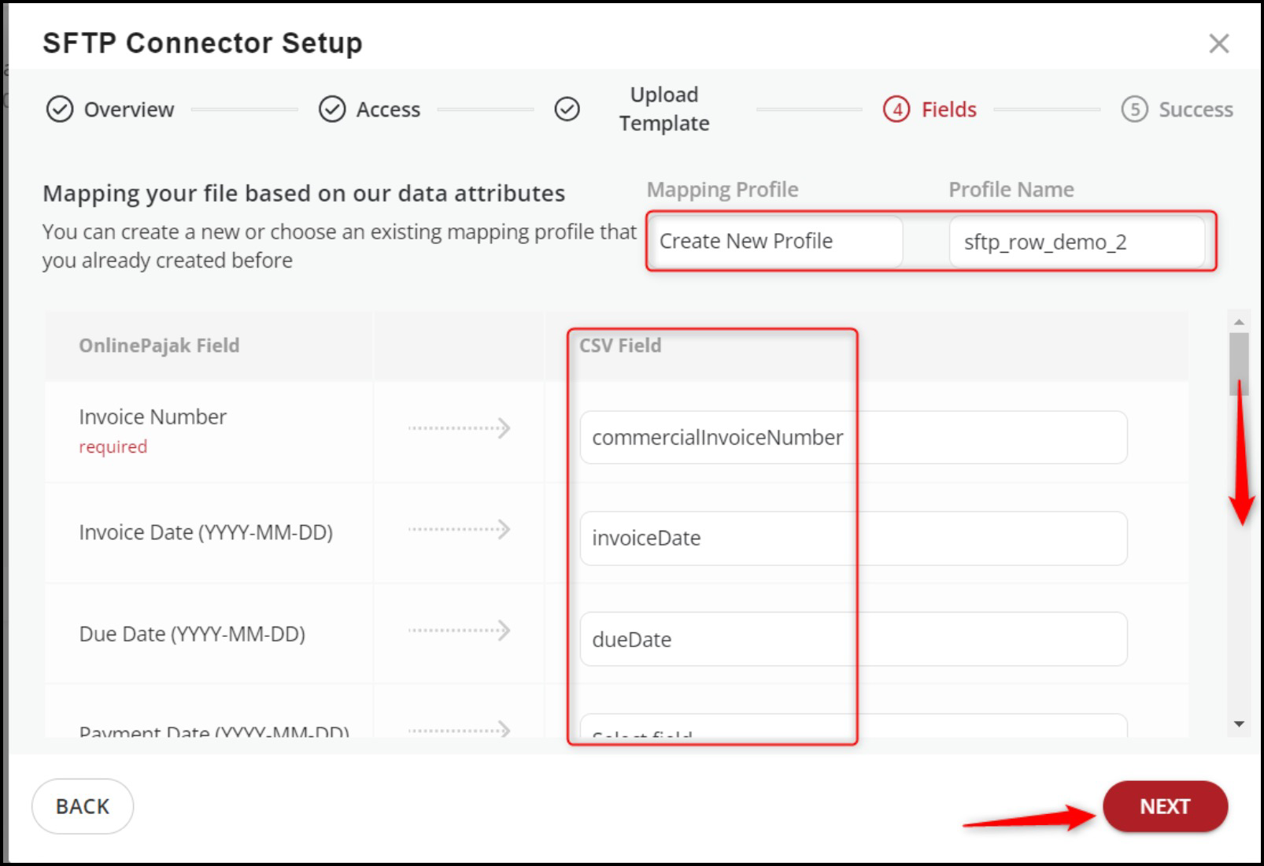This screenshot has width=1264, height=866.
Task: Click the Overview step checkmark icon
Action: 60,109
